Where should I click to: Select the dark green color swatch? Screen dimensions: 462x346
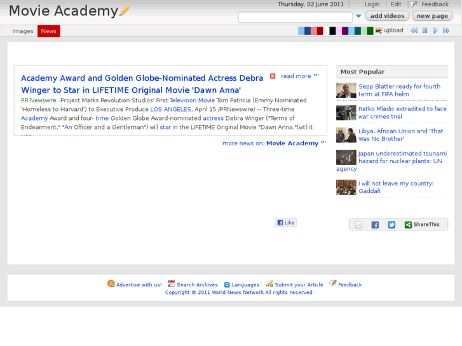370,31
